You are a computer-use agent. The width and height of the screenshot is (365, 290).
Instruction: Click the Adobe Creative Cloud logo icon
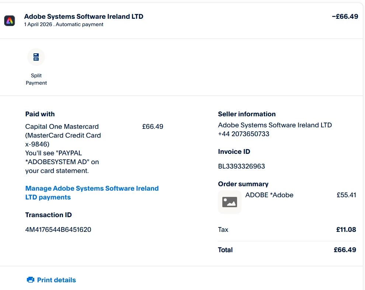(10, 21)
